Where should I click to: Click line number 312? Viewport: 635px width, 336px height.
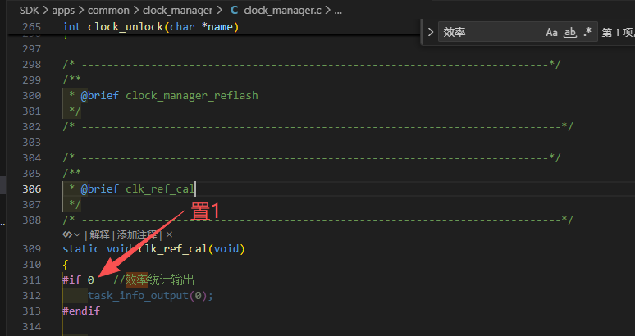pyautogui.click(x=32, y=296)
